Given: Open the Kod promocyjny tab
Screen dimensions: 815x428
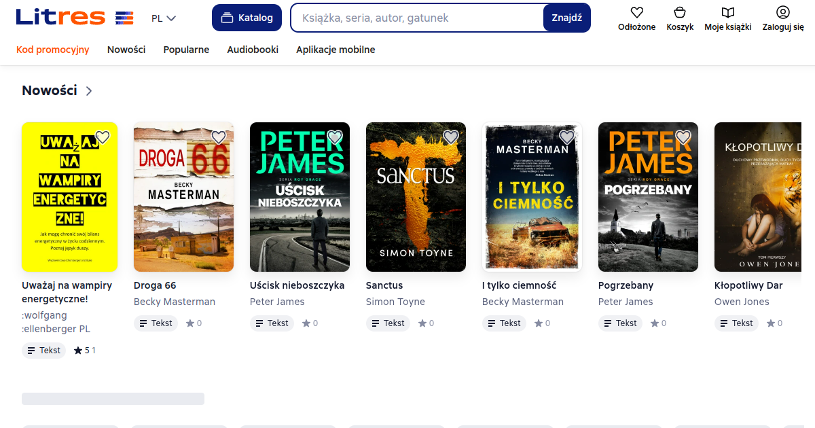Looking at the screenshot, I should (53, 50).
